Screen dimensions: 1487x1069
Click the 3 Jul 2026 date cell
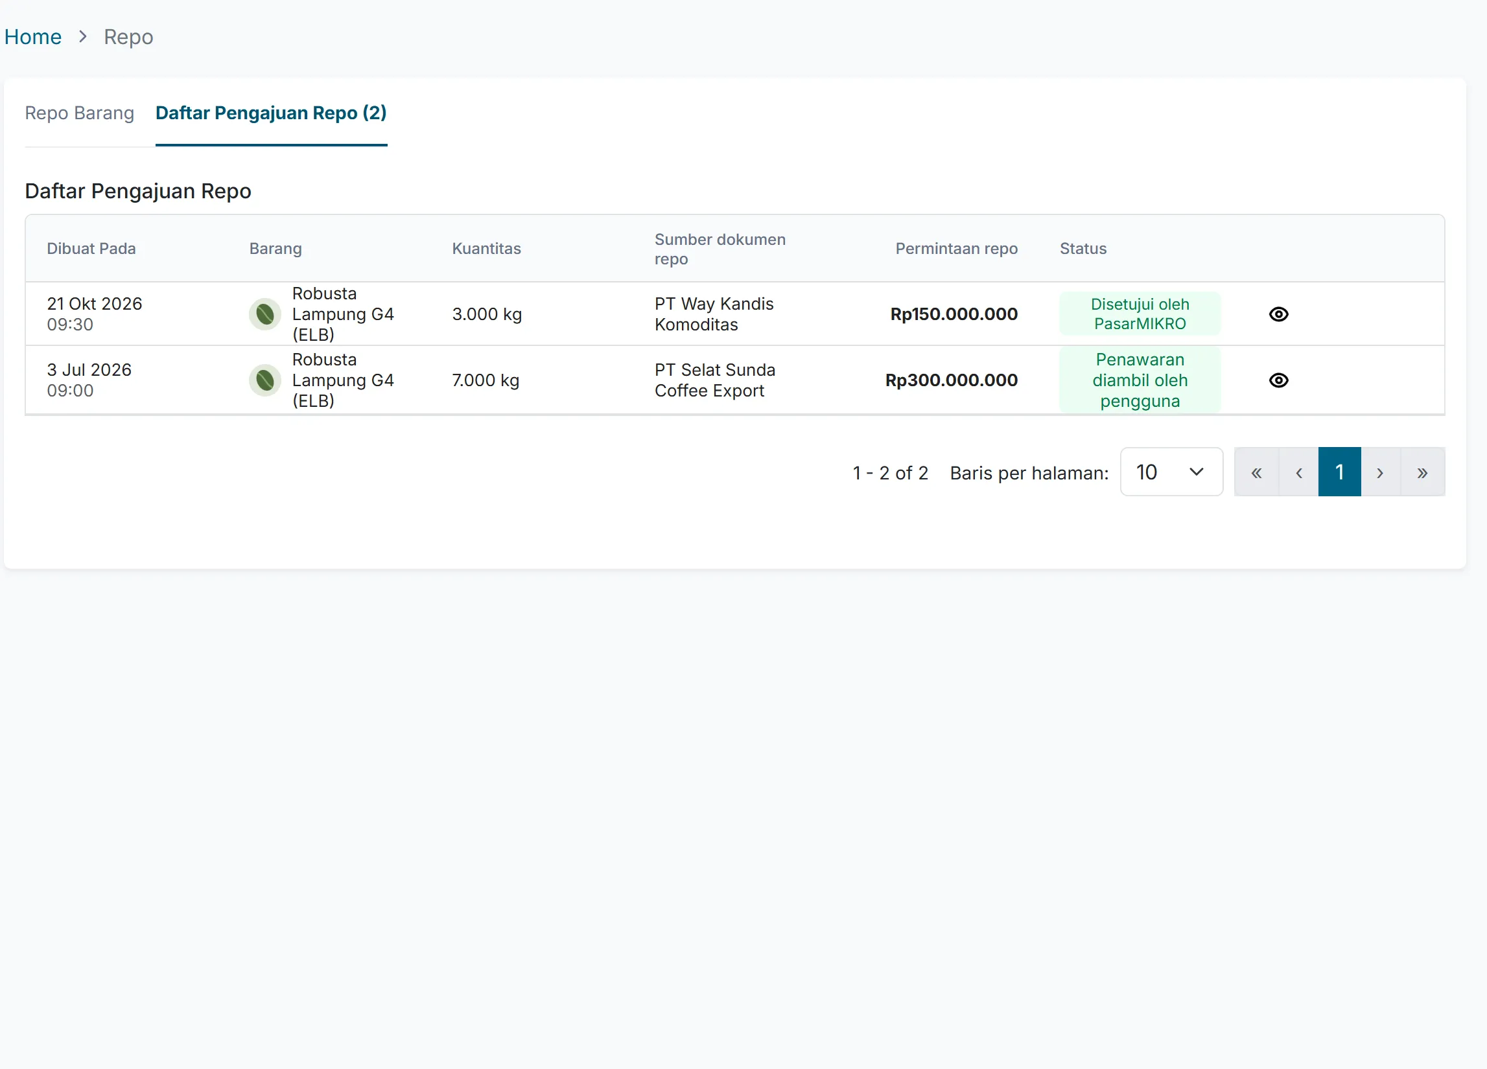click(x=89, y=380)
